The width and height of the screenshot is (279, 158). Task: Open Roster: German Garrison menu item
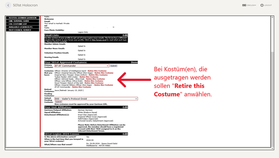click(x=23, y=18)
